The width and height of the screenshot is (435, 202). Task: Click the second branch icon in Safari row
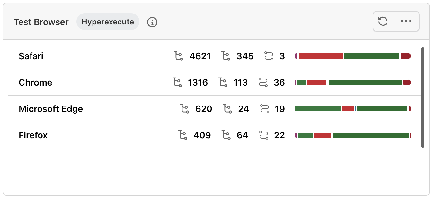226,56
